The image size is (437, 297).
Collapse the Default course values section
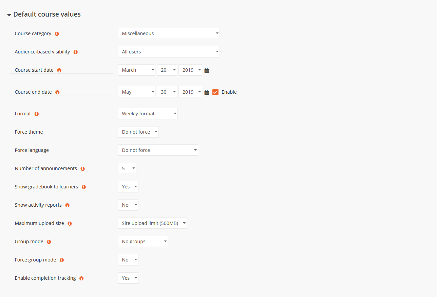[8, 14]
